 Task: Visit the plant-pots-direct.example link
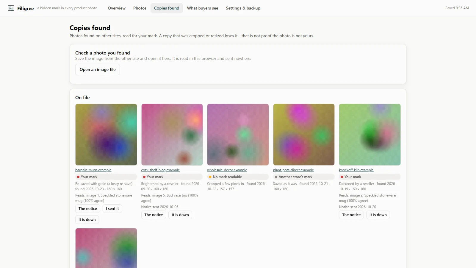click(293, 170)
